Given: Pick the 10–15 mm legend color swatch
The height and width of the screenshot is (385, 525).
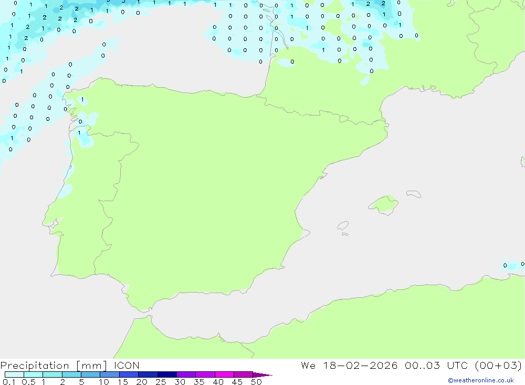Looking at the screenshot, I should point(110,374).
